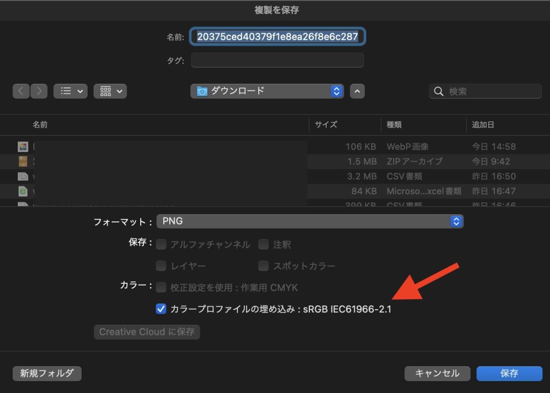Click the 名前 filename field
550x393 pixels.
[278, 37]
